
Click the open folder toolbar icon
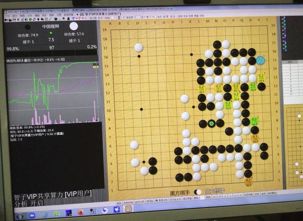click(10, 19)
